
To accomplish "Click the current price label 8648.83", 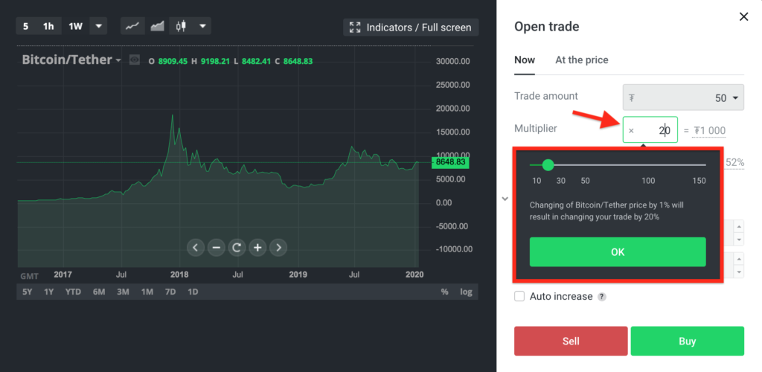I will tap(449, 162).
